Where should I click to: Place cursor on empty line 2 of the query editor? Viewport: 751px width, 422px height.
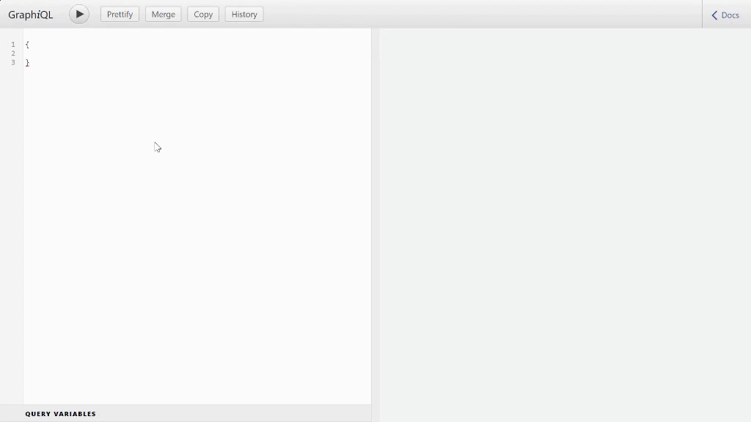(x=197, y=53)
